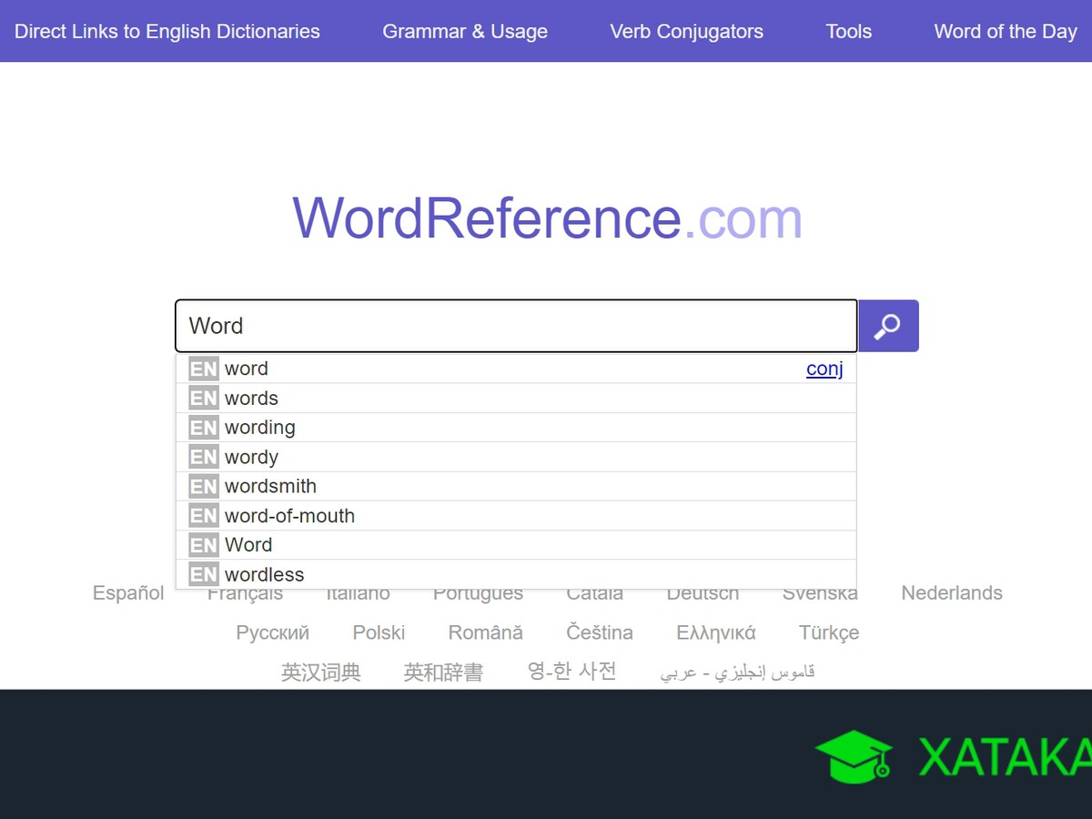The image size is (1092, 819).
Task: Open the Grammar & Usage menu
Action: [465, 31]
